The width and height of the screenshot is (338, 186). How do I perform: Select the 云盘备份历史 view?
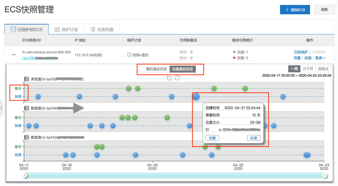click(183, 69)
